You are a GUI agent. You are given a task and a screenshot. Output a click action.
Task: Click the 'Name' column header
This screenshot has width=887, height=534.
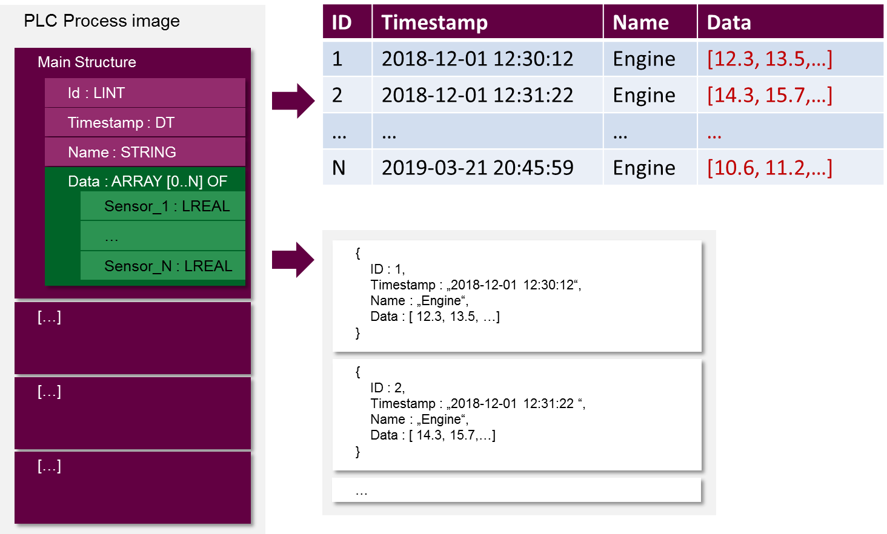650,22
